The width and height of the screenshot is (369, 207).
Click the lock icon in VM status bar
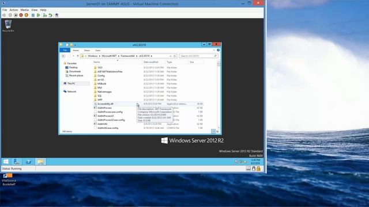pyautogui.click(x=258, y=168)
